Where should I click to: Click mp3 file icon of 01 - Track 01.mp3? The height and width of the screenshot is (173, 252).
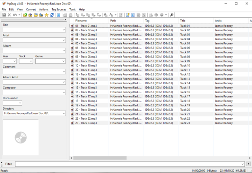pos(72,26)
